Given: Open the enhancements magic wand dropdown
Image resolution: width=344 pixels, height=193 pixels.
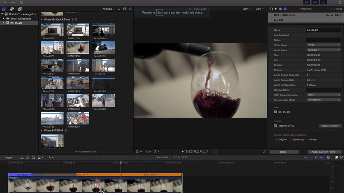Looking at the screenshot, I should [148, 152].
